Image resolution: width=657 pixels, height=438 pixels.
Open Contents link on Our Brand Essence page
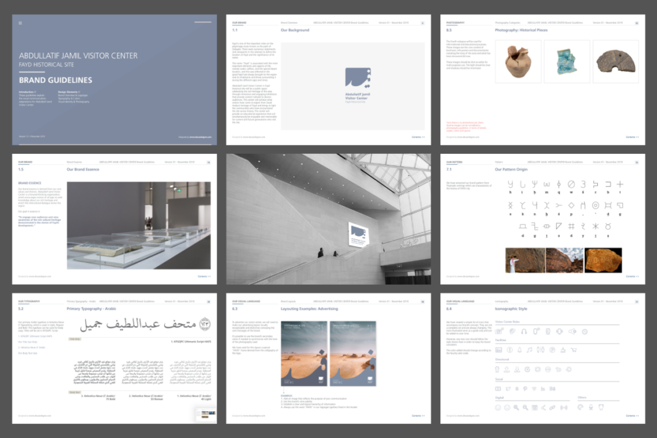click(205, 276)
